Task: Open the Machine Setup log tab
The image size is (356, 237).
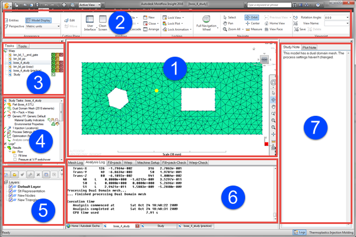Action: pos(148,163)
